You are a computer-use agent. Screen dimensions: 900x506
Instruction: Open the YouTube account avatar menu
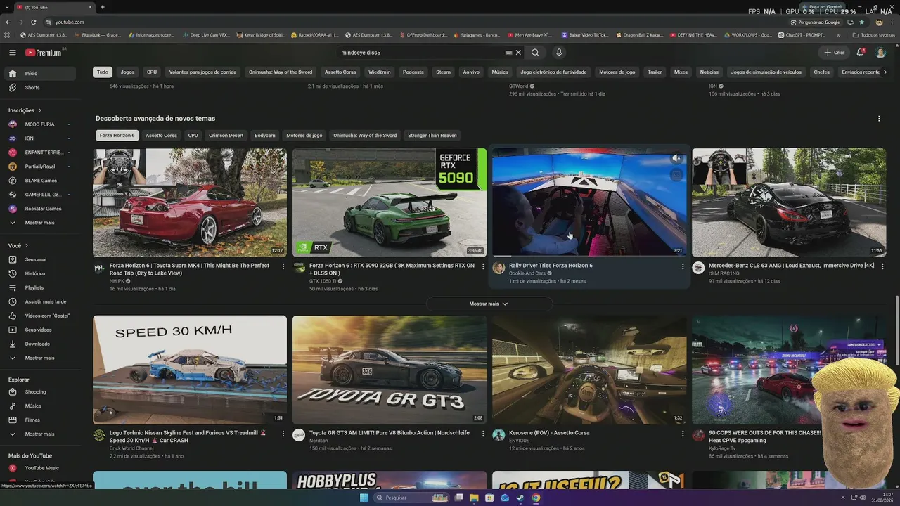pos(880,53)
